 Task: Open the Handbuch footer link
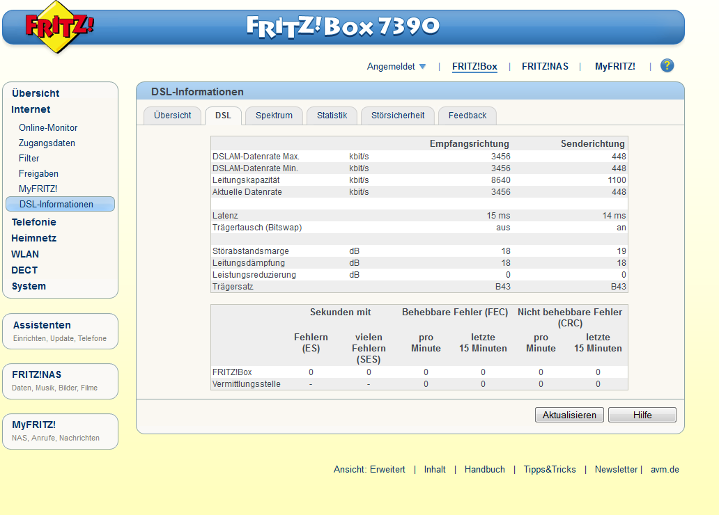485,470
